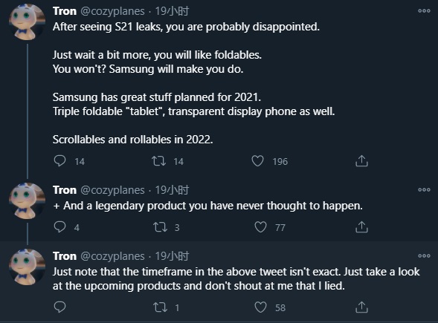Retweet the timeframe note tweet
The image size is (438, 323).
click(161, 307)
